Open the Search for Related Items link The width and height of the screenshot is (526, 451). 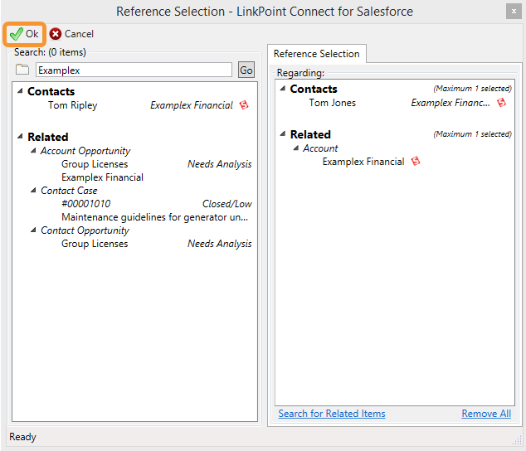(332, 414)
